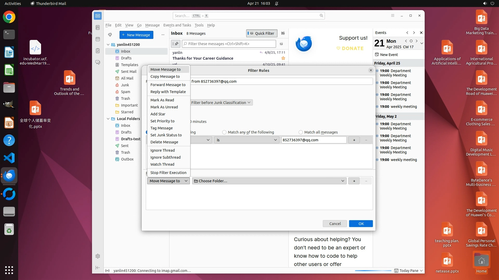Click the New Message button

136,35
